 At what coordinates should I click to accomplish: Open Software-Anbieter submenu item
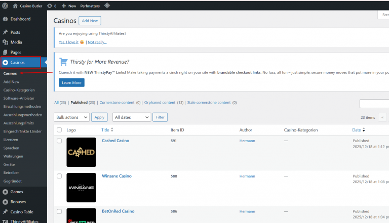pos(19,98)
